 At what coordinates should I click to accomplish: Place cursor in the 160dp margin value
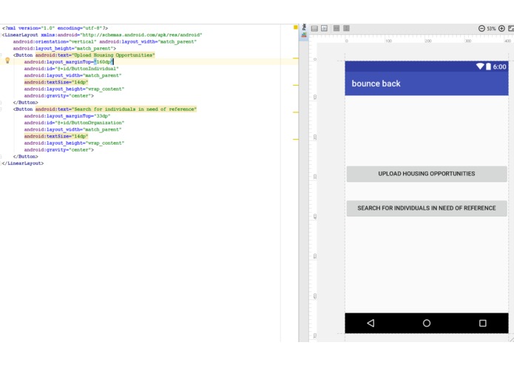point(104,62)
